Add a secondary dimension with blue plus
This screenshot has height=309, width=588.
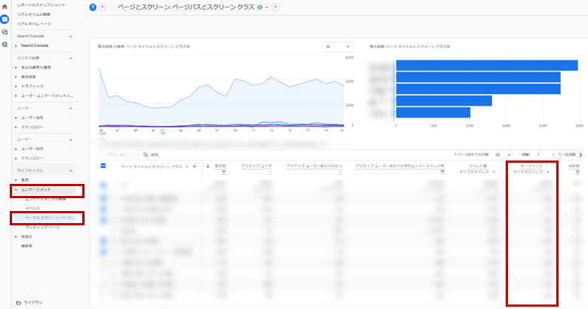[194, 167]
